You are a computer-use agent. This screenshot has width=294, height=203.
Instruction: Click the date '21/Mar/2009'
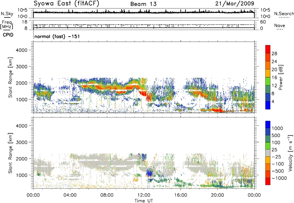point(235,3)
